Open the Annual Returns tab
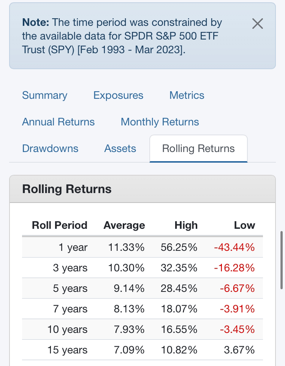 59,122
